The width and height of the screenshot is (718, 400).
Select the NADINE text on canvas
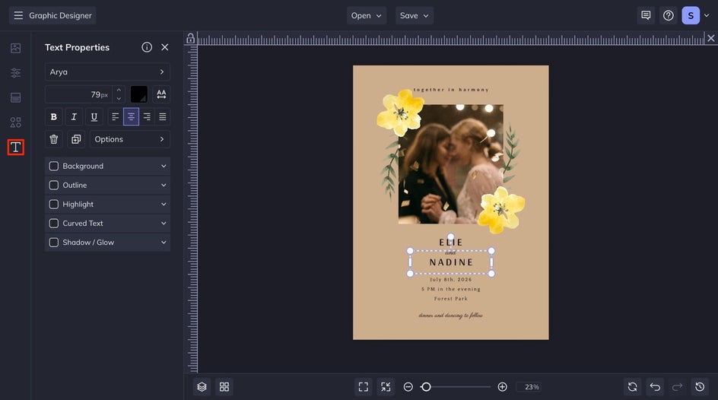(451, 262)
